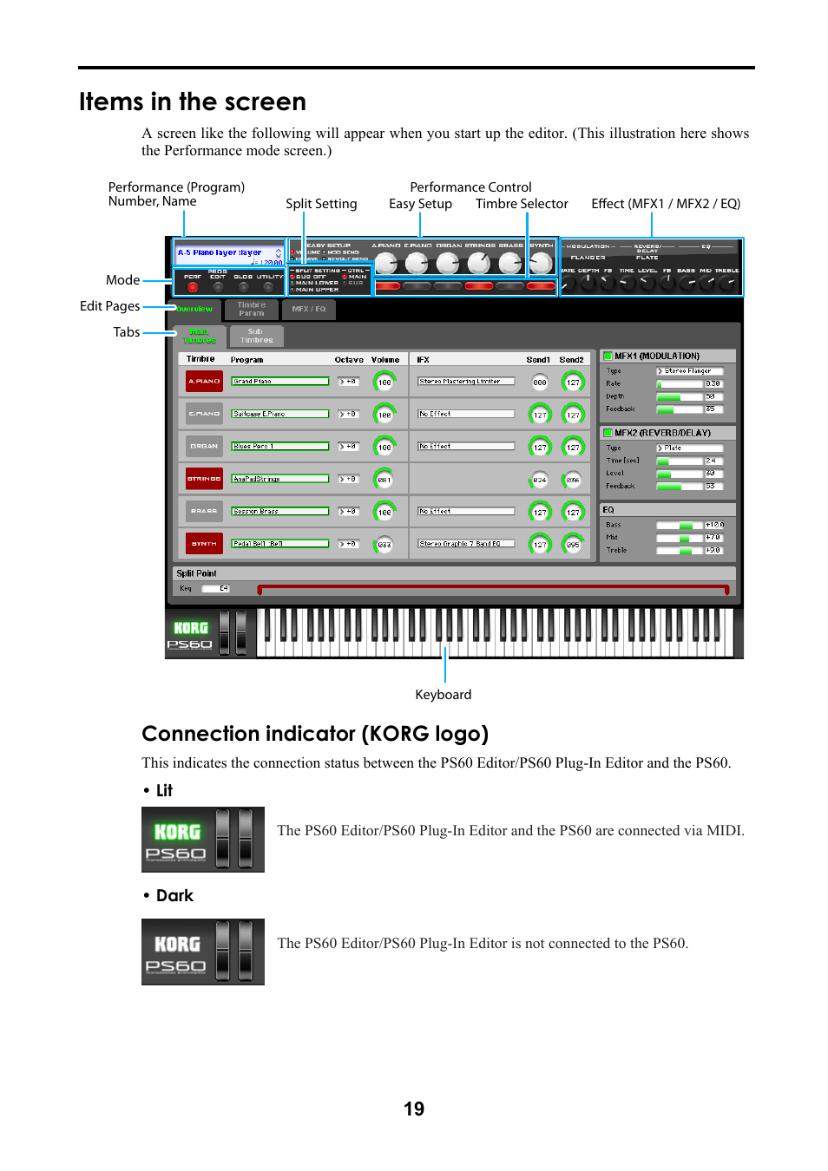
Task: Adjust the modulation RATE knob
Action: click(568, 284)
